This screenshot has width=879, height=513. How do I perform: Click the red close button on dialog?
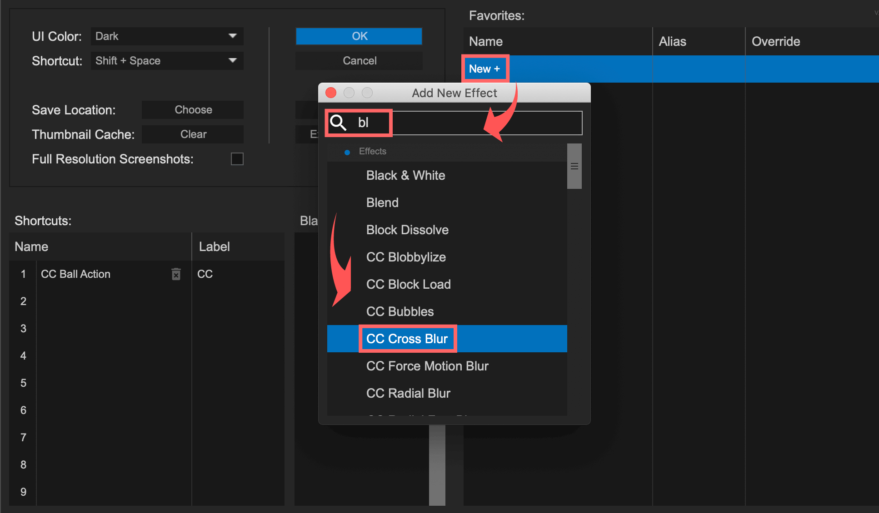coord(332,92)
